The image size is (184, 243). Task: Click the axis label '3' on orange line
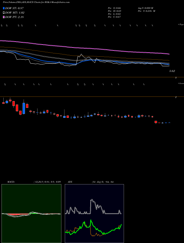pyautogui.click(x=176, y=78)
